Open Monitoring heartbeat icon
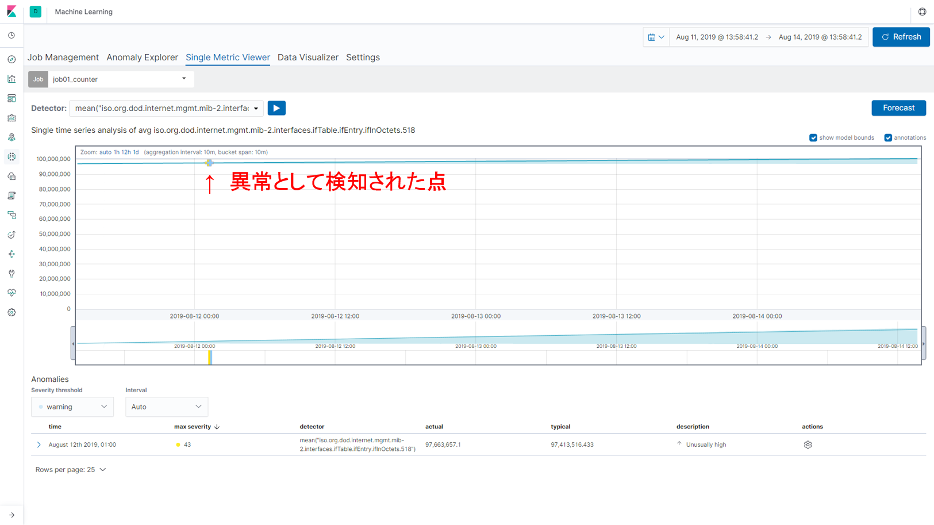This screenshot has height=525, width=934. 11,293
